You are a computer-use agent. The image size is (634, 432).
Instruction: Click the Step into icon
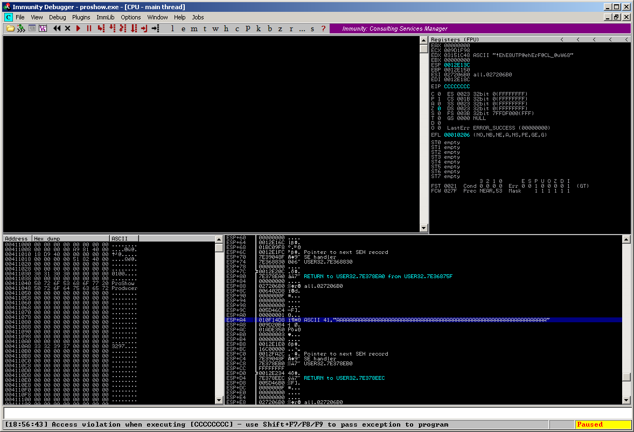(101, 29)
